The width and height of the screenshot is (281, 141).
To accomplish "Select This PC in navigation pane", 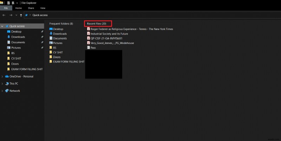I will tap(14, 83).
